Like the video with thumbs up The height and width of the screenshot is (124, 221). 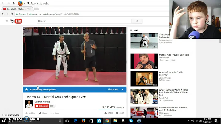tap(108, 113)
